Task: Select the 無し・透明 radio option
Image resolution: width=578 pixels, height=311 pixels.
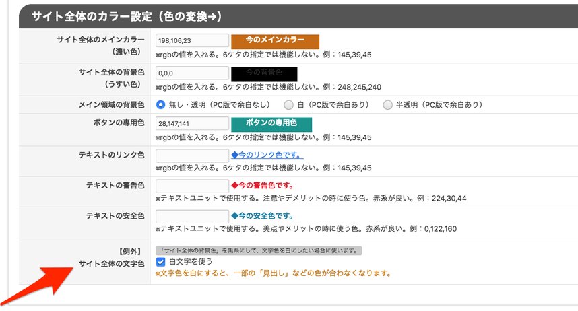Action: pos(161,105)
